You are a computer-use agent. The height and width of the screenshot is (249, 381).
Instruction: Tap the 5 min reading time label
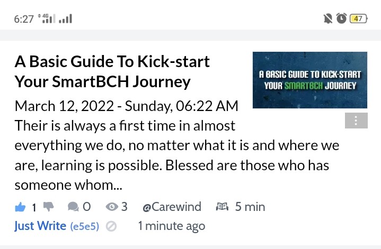click(x=250, y=207)
